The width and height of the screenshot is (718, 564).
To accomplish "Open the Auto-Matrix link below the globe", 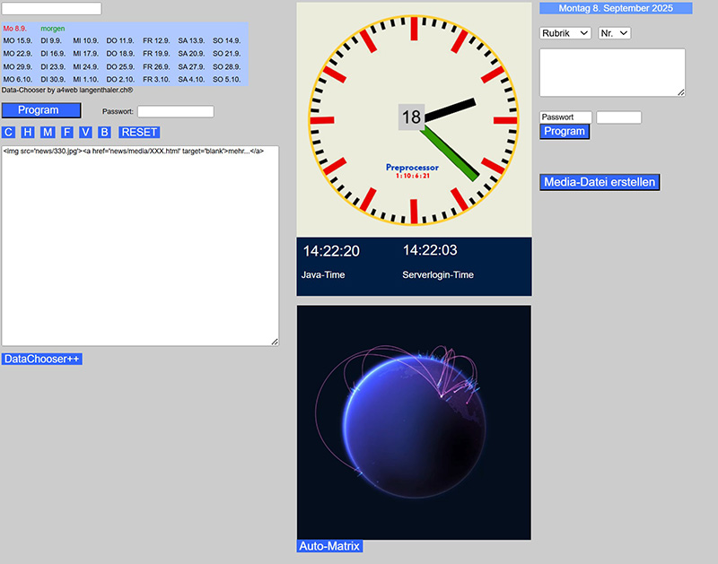I will coord(329,545).
